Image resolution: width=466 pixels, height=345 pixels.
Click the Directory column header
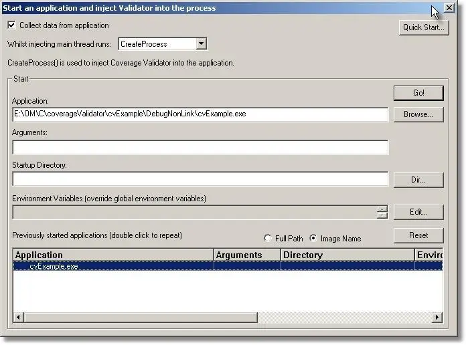(x=347, y=255)
